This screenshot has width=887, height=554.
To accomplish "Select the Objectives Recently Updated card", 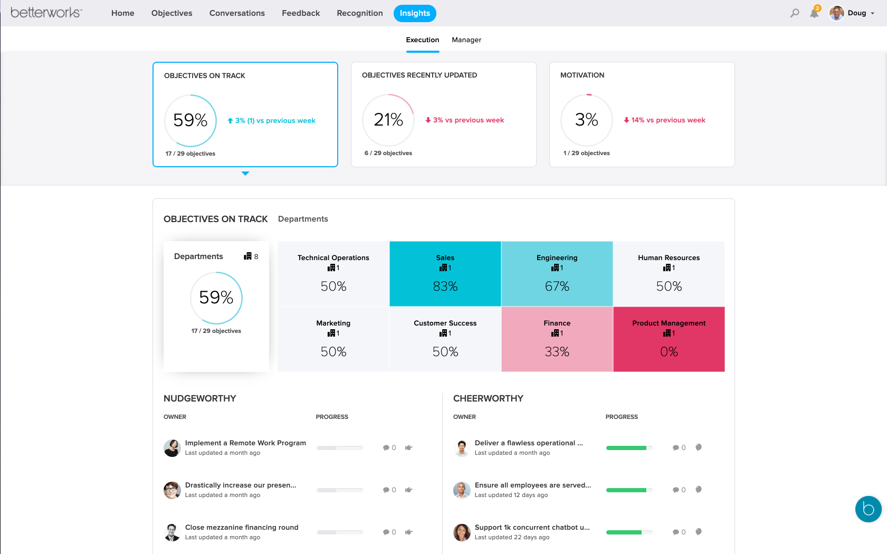I will click(x=443, y=114).
